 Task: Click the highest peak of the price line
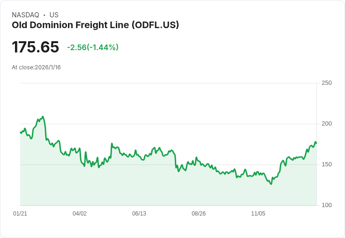tap(43, 117)
